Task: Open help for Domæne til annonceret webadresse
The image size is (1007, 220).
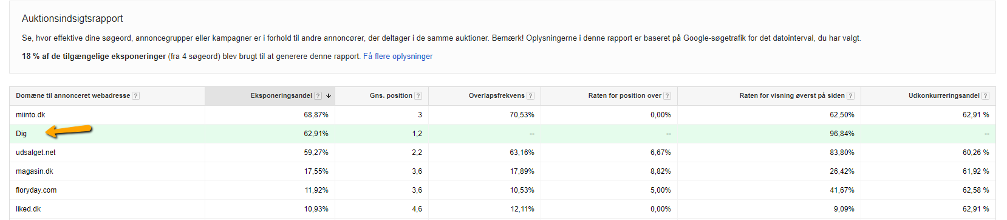Action: (135, 96)
